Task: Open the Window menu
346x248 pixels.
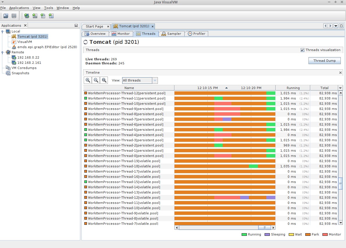Action: 63,8
